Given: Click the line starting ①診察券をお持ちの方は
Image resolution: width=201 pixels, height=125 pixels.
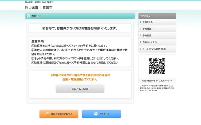Looking at the screenshot, I should click(69, 46).
